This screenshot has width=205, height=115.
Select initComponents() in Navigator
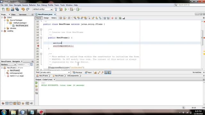pos(16,73)
